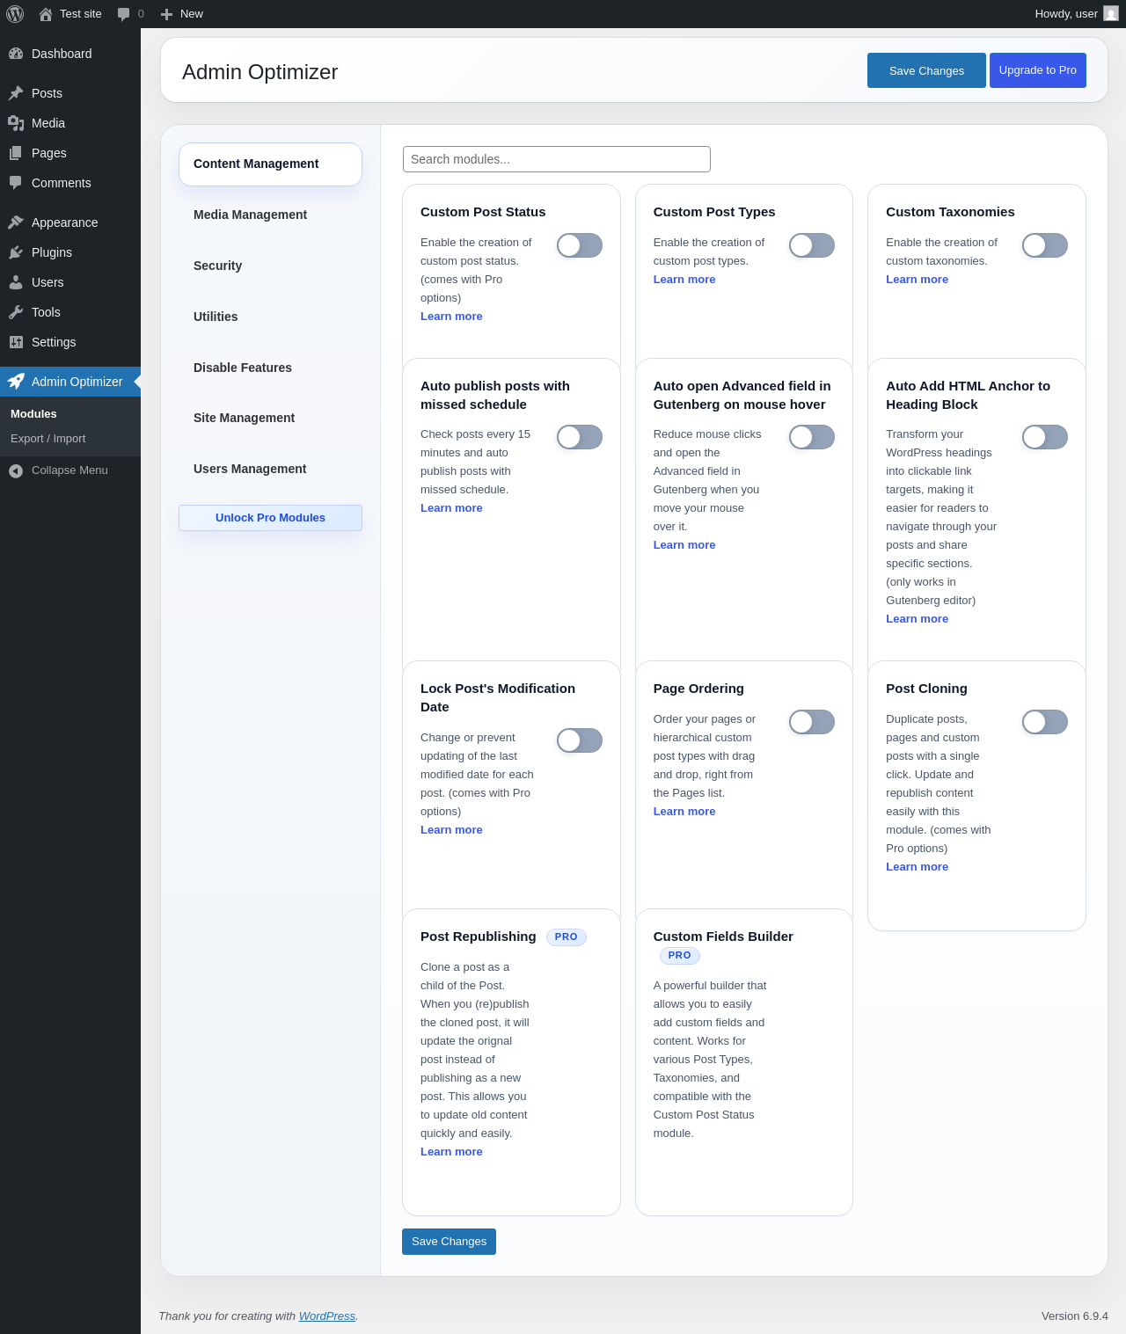Image resolution: width=1126 pixels, height=1334 pixels.
Task: Enable the Post Cloning module switch
Action: pos(1044,722)
